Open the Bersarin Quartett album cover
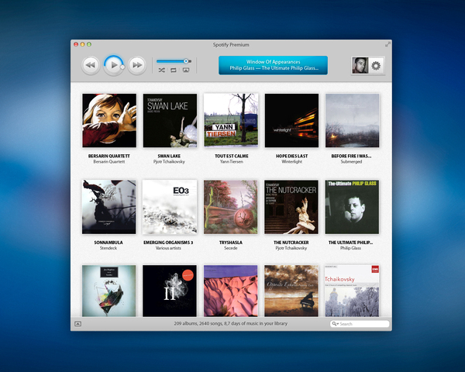The height and width of the screenshot is (372, 465). click(x=109, y=120)
